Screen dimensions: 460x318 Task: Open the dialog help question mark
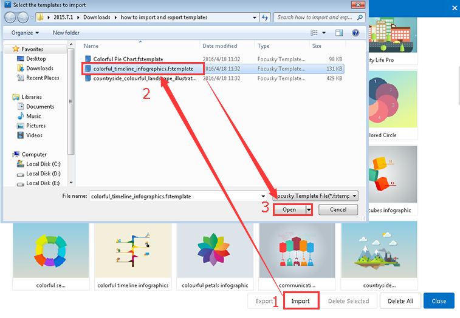coord(355,33)
